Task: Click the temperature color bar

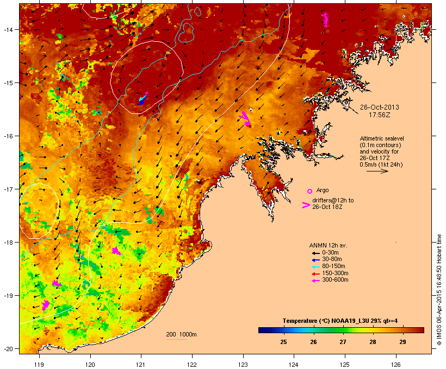Action: click(x=342, y=330)
